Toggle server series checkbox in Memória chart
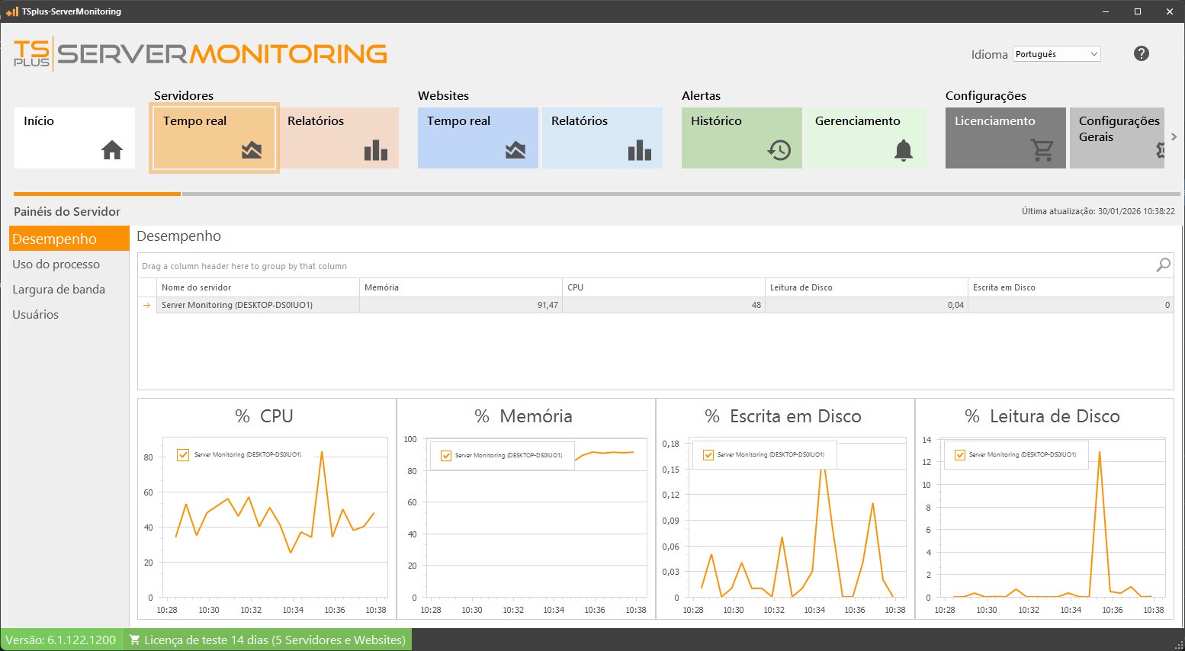1185x651 pixels. tap(446, 456)
